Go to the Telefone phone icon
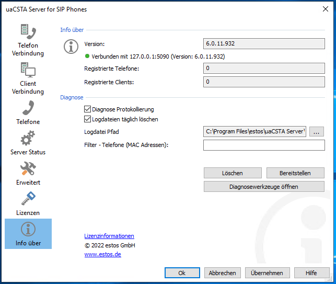This screenshot has height=284, width=336. (28, 108)
